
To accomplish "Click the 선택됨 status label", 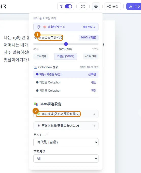I will tap(92, 74).
